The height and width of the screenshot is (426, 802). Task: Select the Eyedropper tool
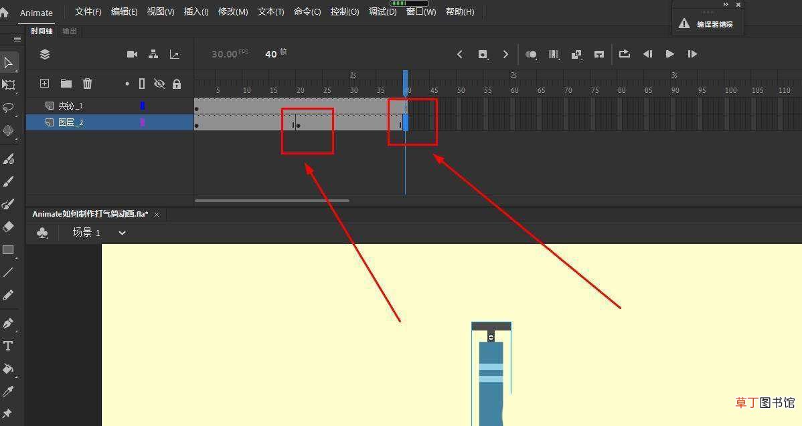click(8, 391)
